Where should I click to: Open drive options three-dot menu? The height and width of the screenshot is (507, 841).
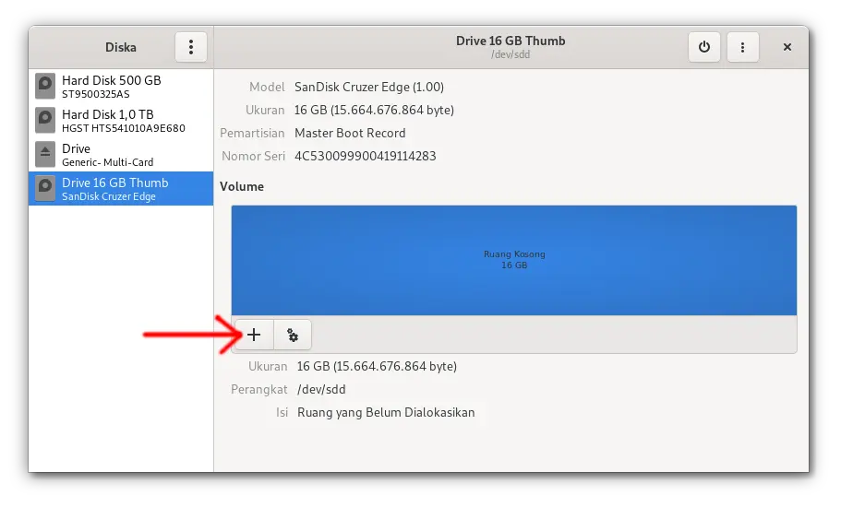(742, 47)
